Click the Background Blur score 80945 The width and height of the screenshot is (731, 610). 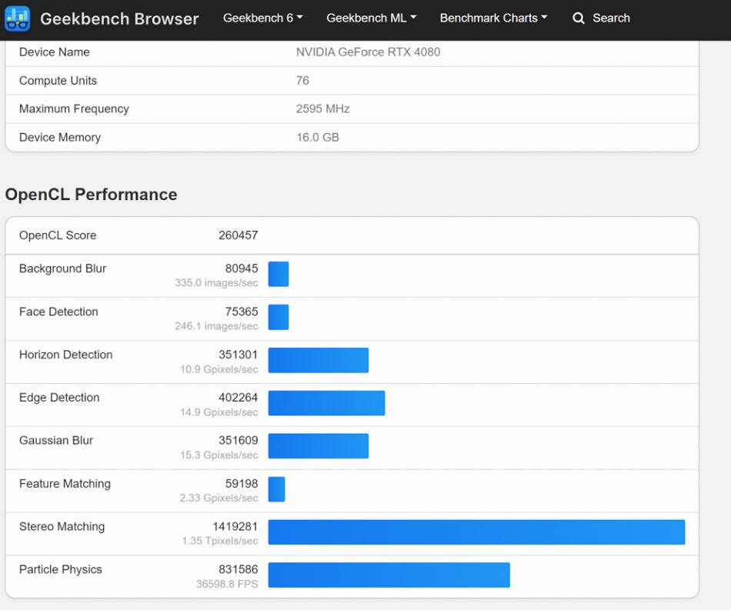(x=242, y=268)
